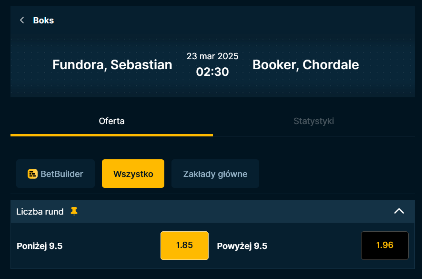Pin the Liczba rund market
422x279 pixels.
74,211
